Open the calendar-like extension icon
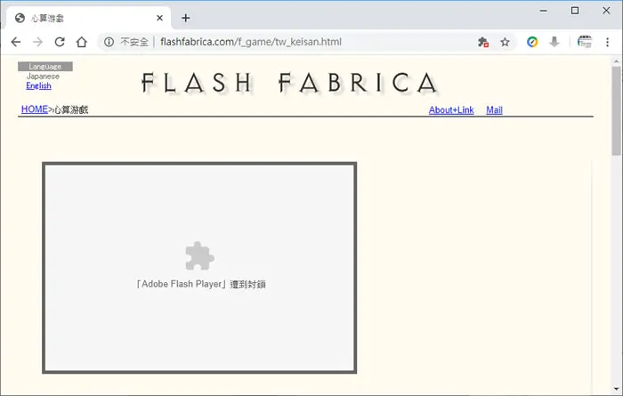623x396 pixels. point(585,42)
